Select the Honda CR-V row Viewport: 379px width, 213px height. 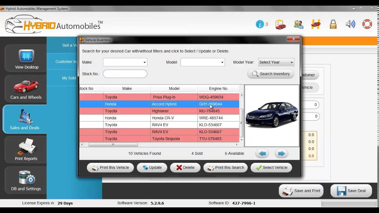[x=159, y=118]
